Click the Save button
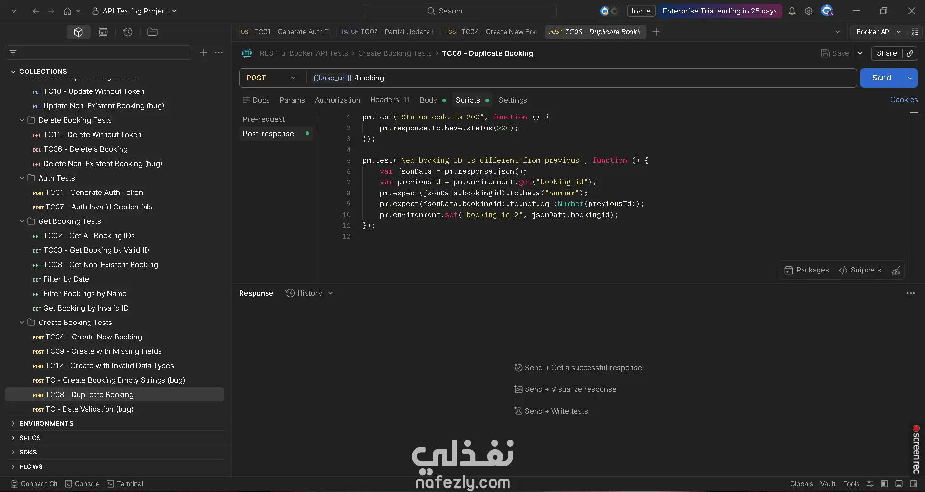925x492 pixels. click(835, 53)
